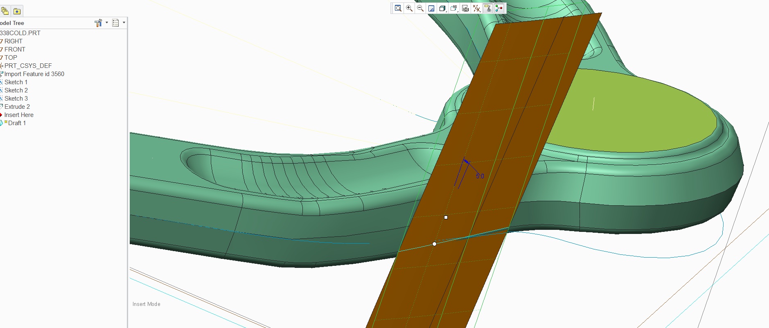Click the 5.0 draft angle dimension
Image resolution: width=769 pixels, height=328 pixels.
(480, 176)
